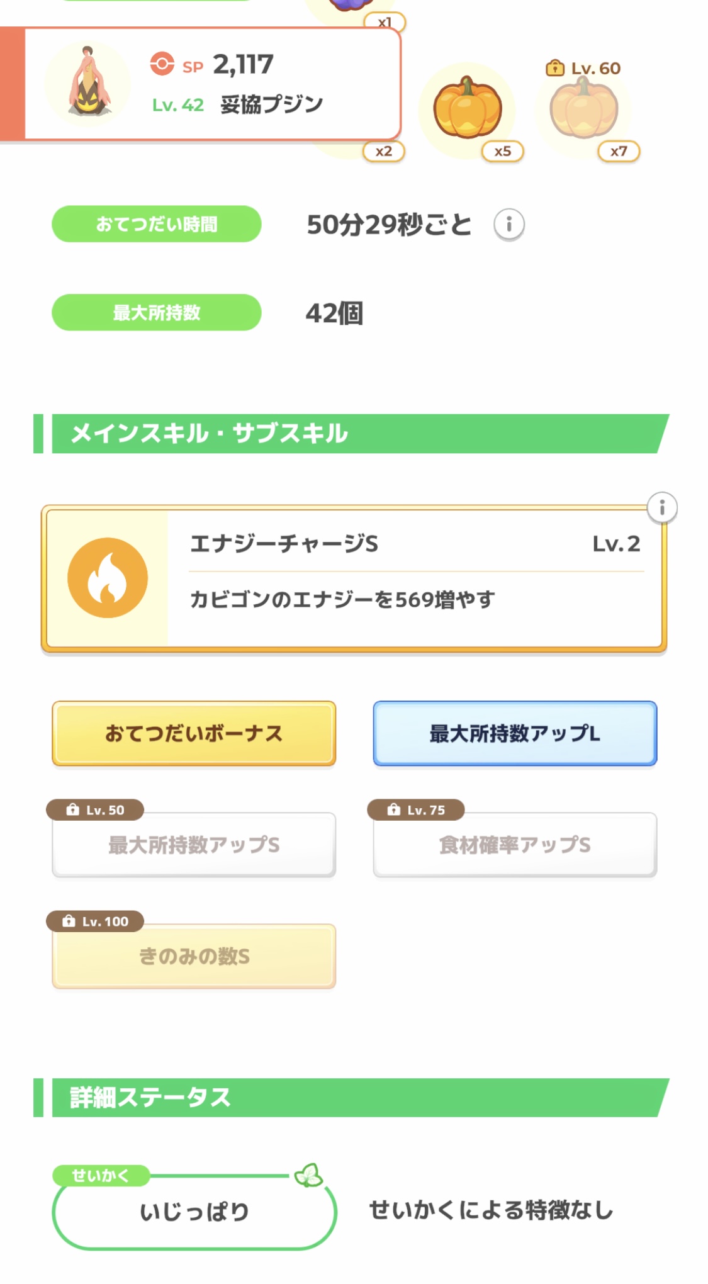Open the おてつだいボーナス sub skill
Screen dimensions: 708x1284
[194, 733]
